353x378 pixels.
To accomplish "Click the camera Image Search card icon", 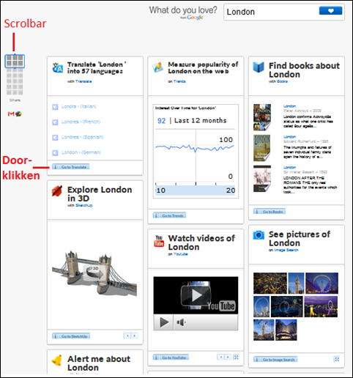I will point(259,235).
